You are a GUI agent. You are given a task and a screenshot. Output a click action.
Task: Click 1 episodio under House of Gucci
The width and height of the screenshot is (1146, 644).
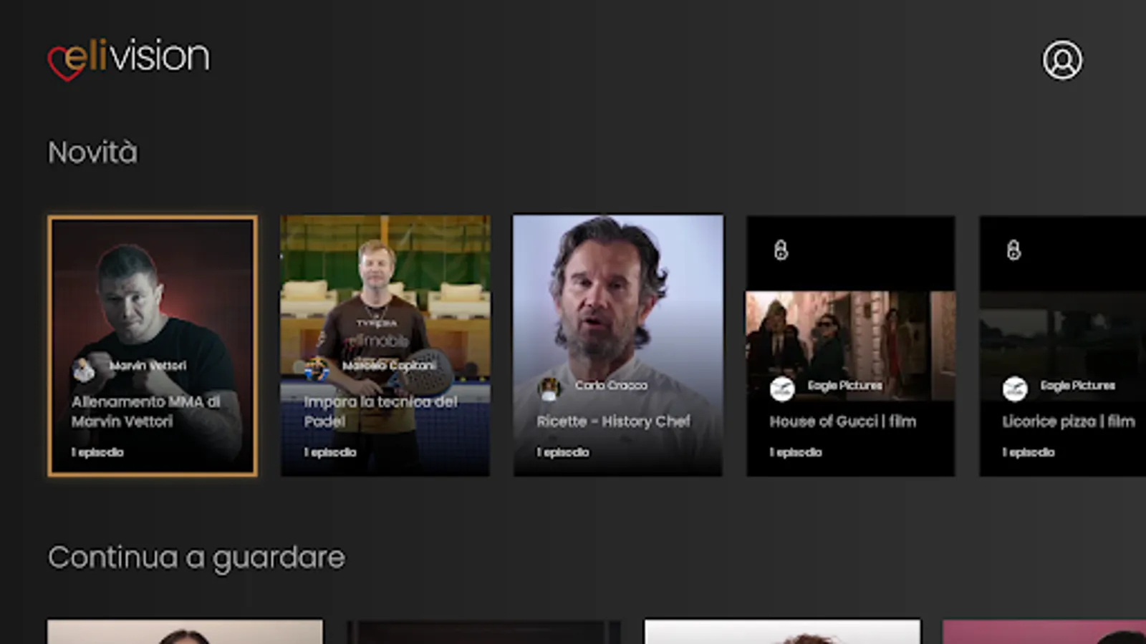(x=796, y=452)
